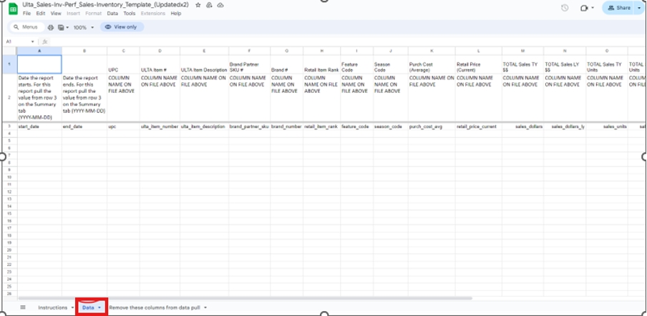Open the zoom level 100% dropdown
The height and width of the screenshot is (316, 647).
click(82, 27)
